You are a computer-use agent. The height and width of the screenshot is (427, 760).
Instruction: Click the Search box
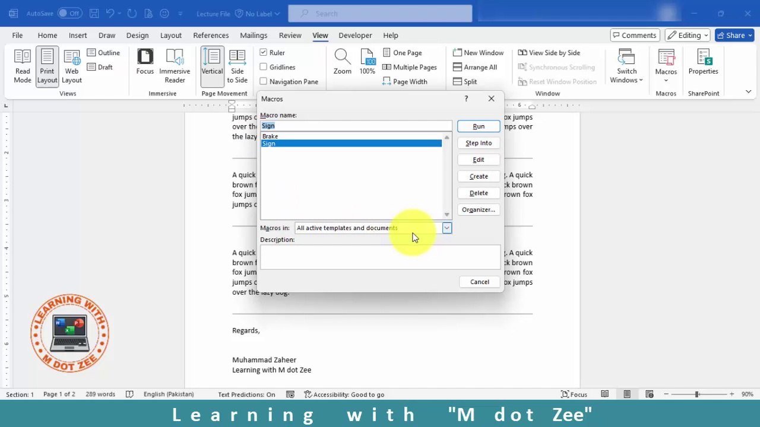click(x=380, y=13)
